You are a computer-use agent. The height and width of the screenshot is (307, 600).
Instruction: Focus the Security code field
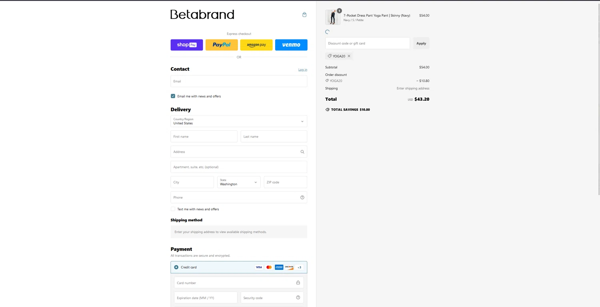click(x=272, y=297)
